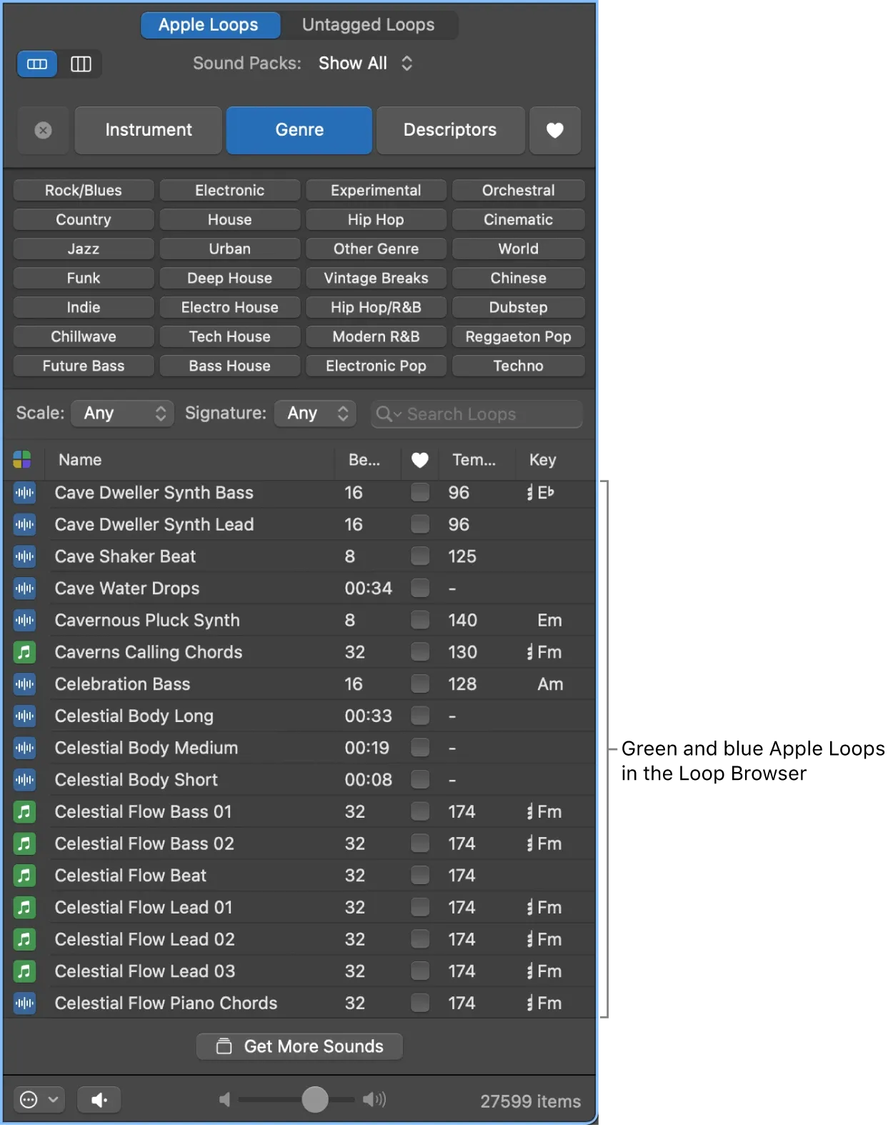This screenshot has width=893, height=1127.
Task: Switch to Untagged Loops tab
Action: click(368, 25)
